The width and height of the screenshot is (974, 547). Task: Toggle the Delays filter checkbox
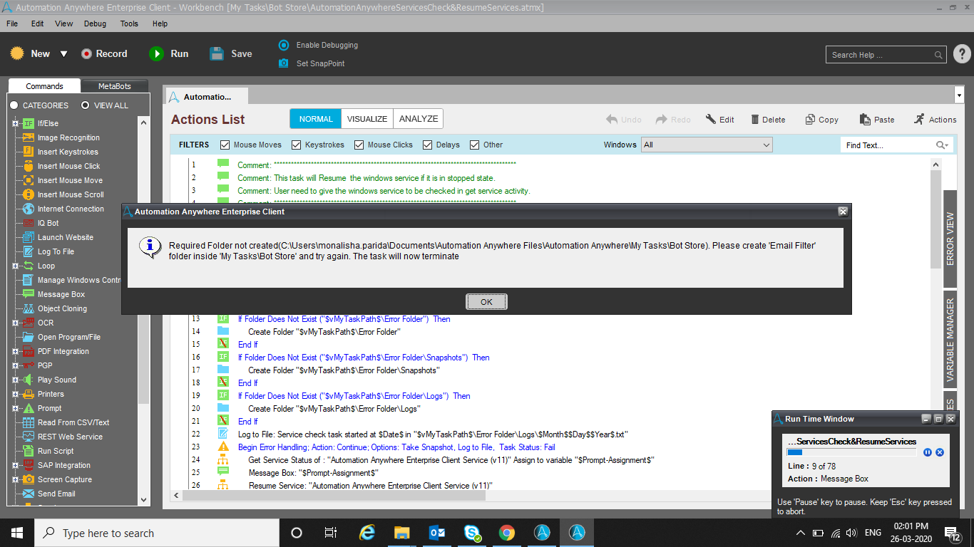pyautogui.click(x=428, y=145)
